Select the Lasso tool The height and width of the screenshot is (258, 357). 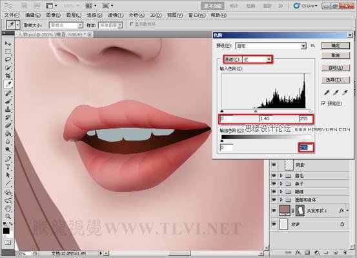point(8,59)
